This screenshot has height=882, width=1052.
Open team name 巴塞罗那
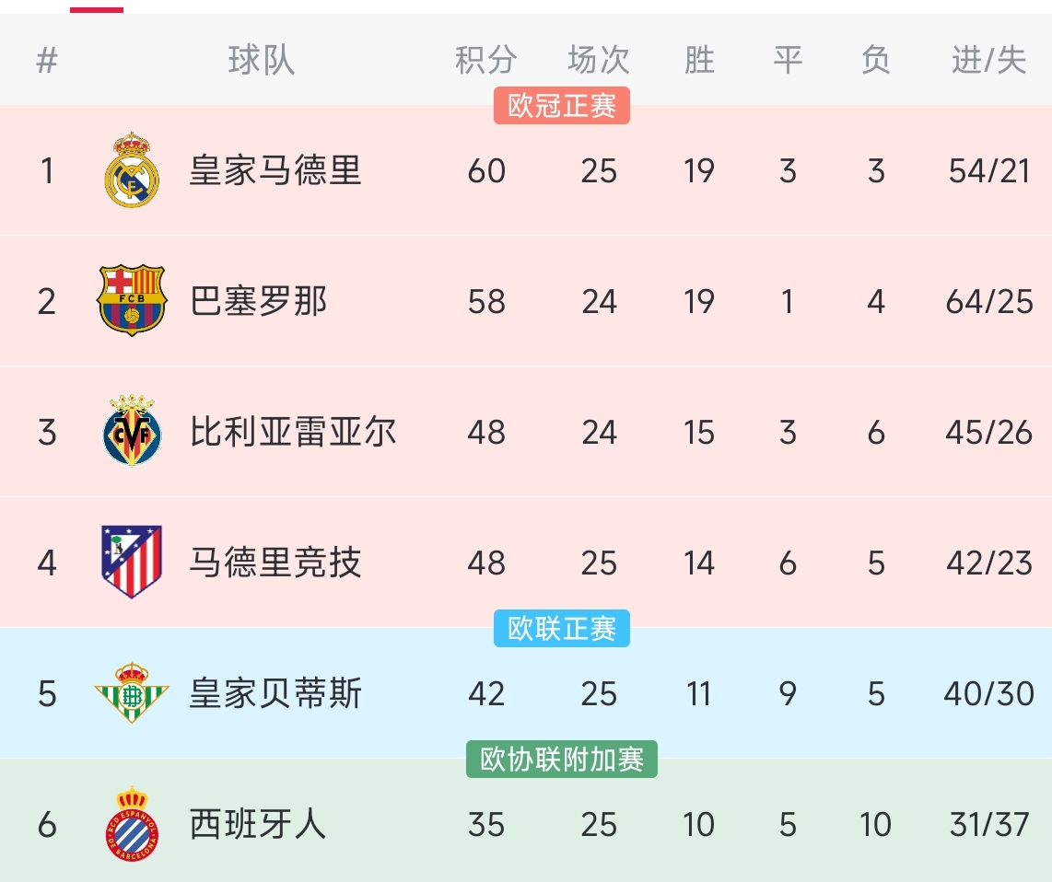point(258,301)
